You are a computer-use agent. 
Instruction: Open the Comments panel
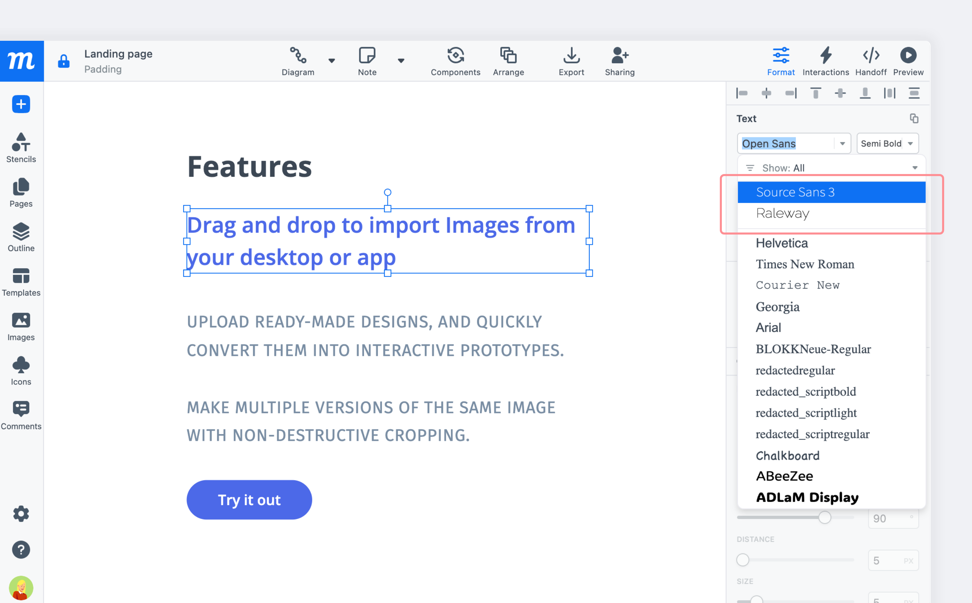21,416
